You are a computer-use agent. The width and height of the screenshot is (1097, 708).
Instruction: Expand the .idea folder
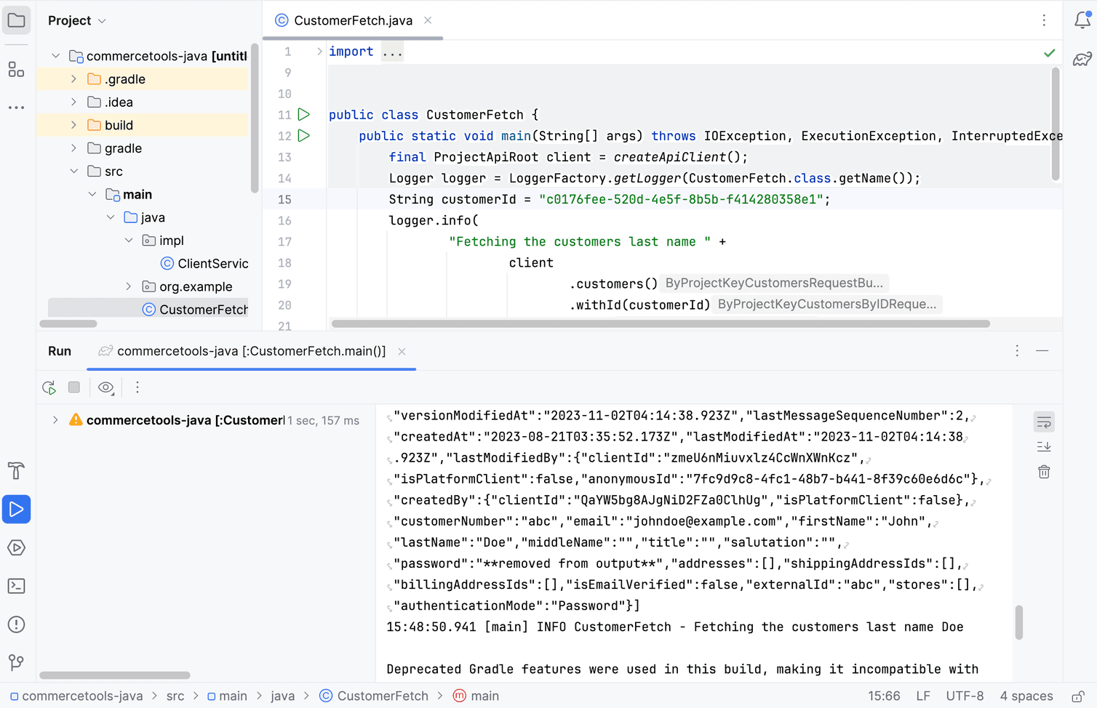[x=74, y=102]
